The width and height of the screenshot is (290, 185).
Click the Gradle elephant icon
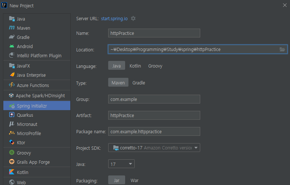coord(12,37)
